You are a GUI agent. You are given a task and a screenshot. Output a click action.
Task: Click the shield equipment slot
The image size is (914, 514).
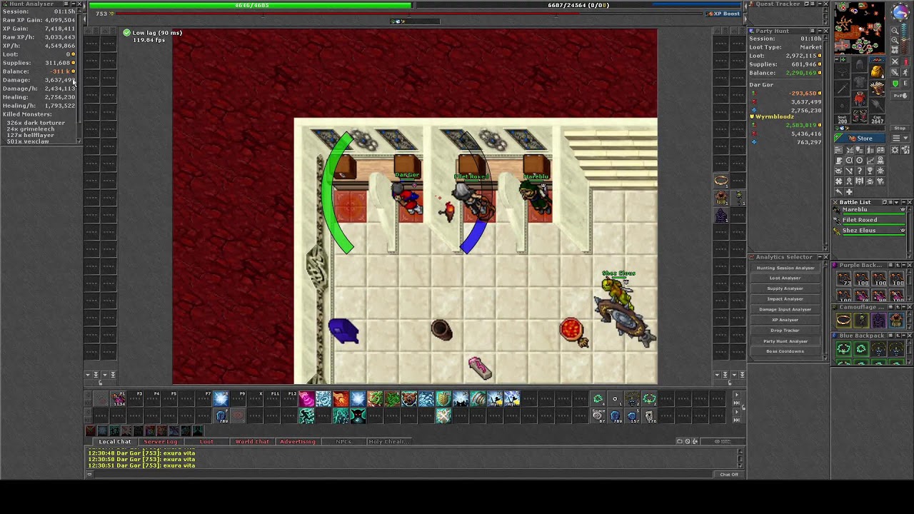pos(878,89)
